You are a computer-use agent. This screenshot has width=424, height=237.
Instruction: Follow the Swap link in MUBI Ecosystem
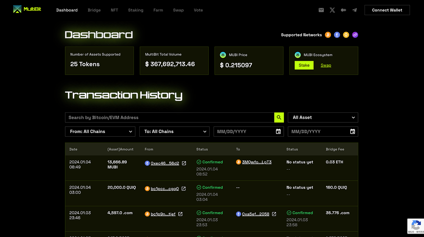pyautogui.click(x=326, y=65)
